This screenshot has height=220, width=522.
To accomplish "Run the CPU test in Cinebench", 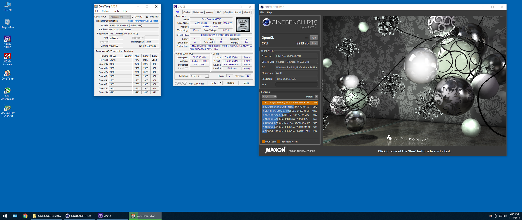I will pyautogui.click(x=314, y=43).
